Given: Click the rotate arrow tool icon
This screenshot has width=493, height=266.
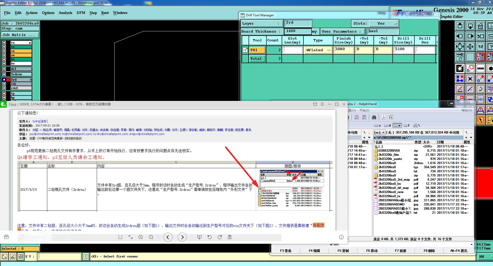Looking at the screenshot, I should tap(480, 89).
